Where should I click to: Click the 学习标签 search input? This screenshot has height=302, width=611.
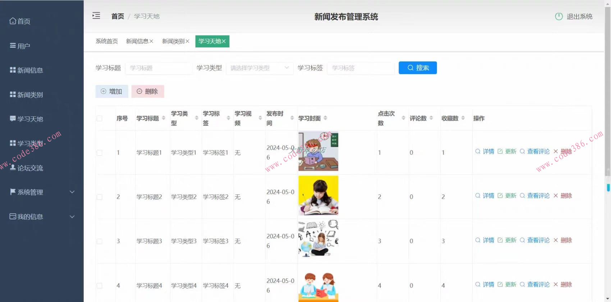pyautogui.click(x=360, y=68)
